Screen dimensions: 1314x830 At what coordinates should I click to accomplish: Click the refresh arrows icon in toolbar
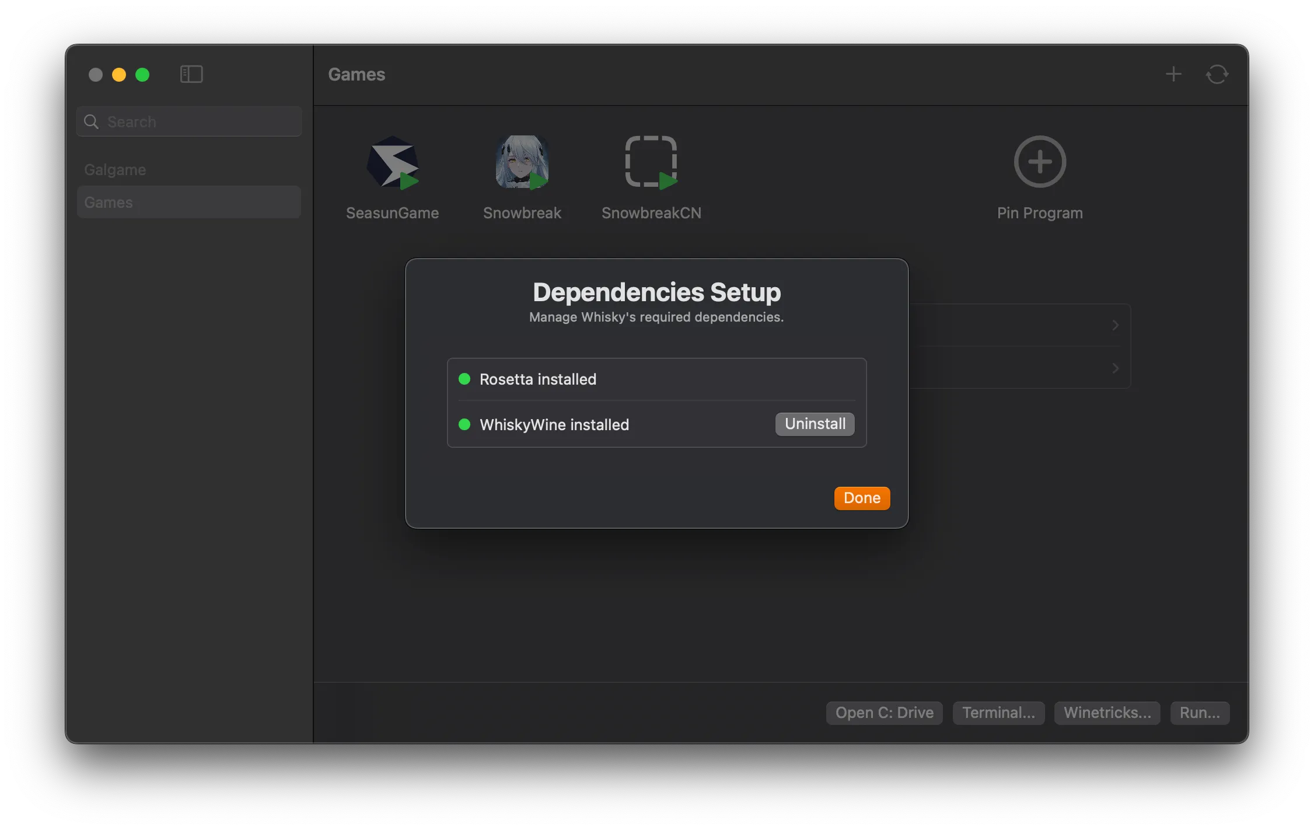point(1217,74)
